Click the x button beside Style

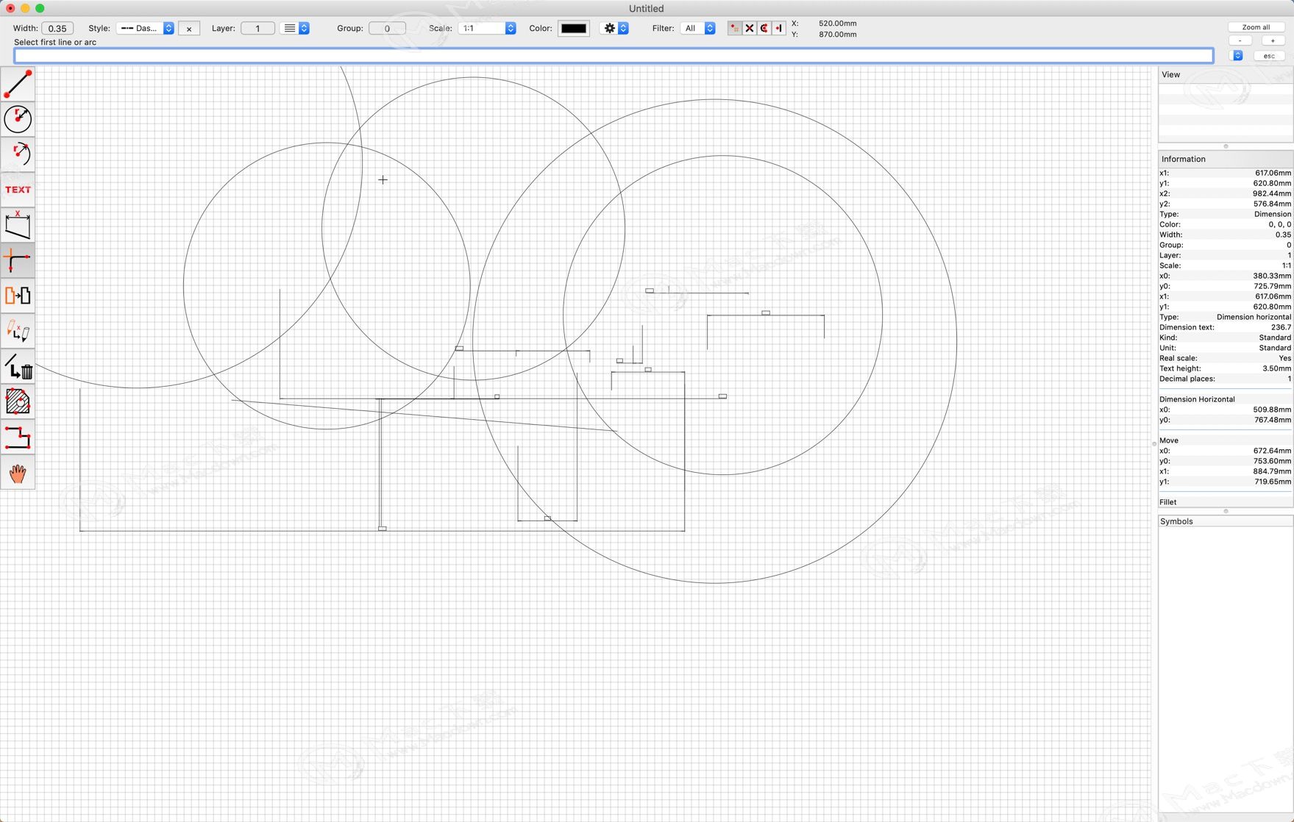coord(189,29)
